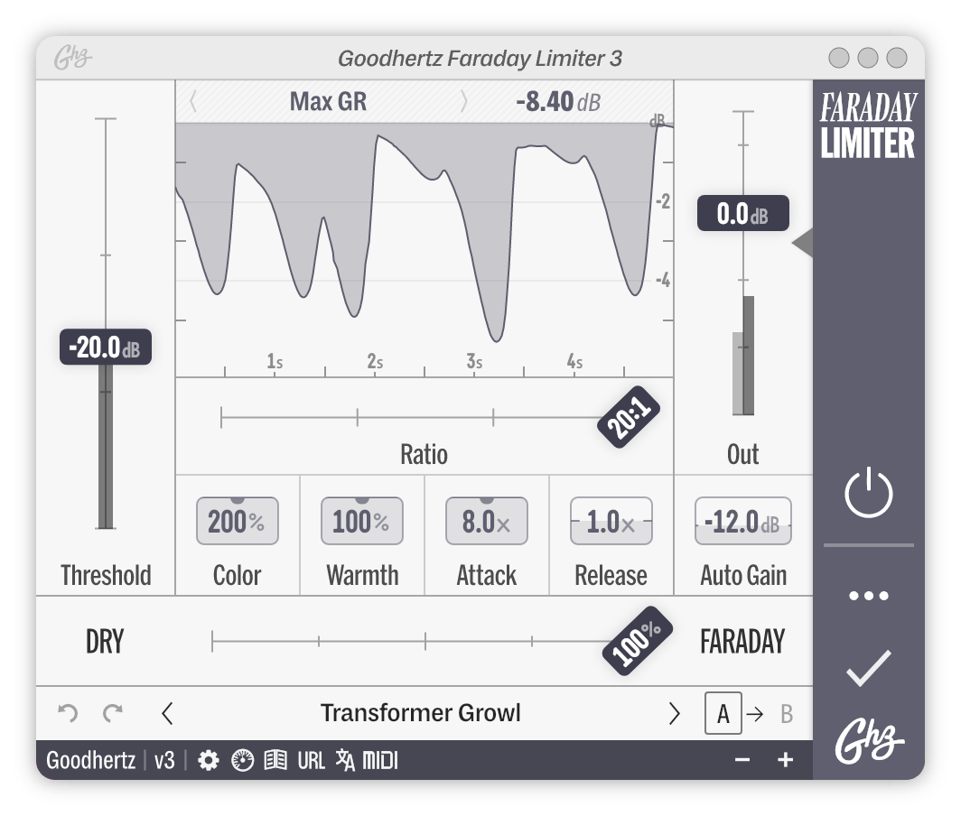
Task: Toggle the plugin power button
Action: pyautogui.click(x=867, y=493)
